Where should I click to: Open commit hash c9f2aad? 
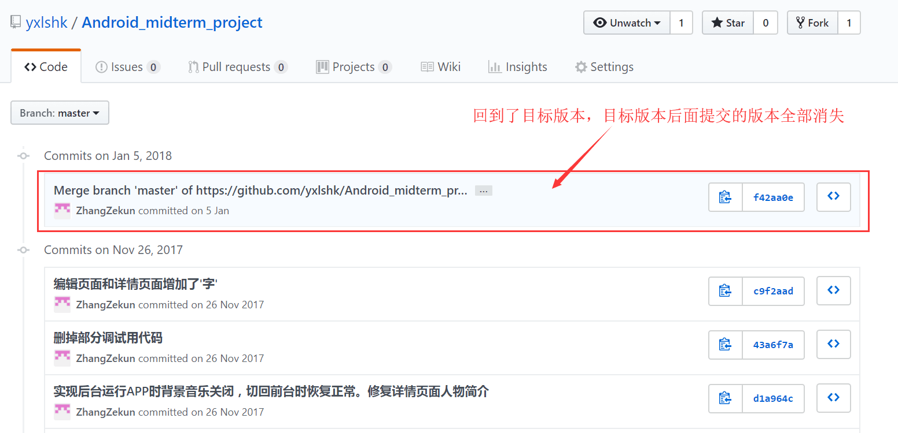pyautogui.click(x=773, y=291)
